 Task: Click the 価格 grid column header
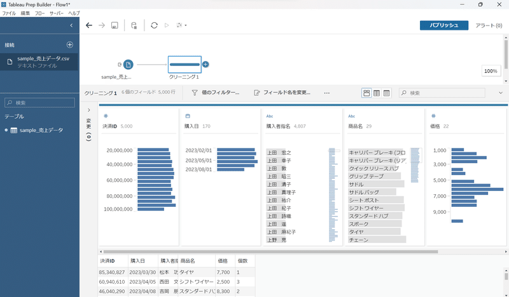(225, 261)
